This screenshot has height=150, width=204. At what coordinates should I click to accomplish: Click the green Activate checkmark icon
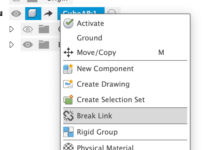point(68,24)
